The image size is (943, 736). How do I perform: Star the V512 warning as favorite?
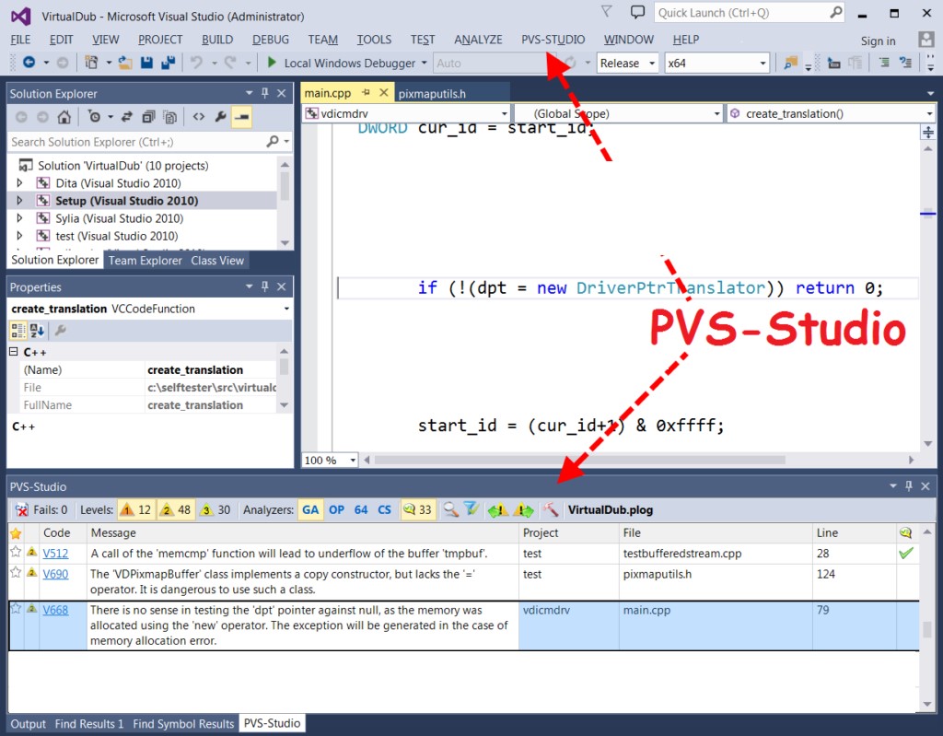[x=16, y=552]
